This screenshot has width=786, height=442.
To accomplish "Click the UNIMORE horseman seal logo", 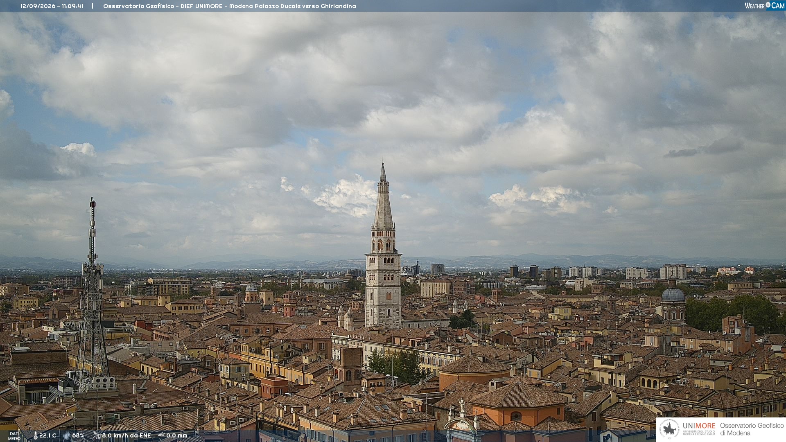I will 669,429.
